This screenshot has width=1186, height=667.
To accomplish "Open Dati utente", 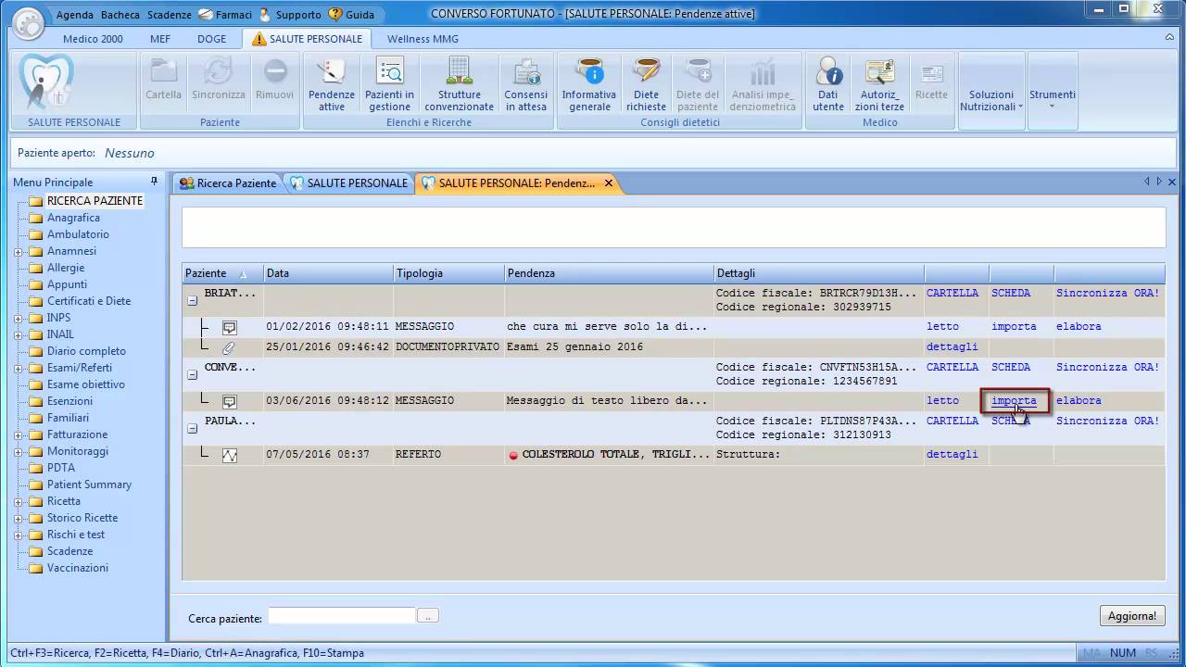I will click(x=828, y=85).
